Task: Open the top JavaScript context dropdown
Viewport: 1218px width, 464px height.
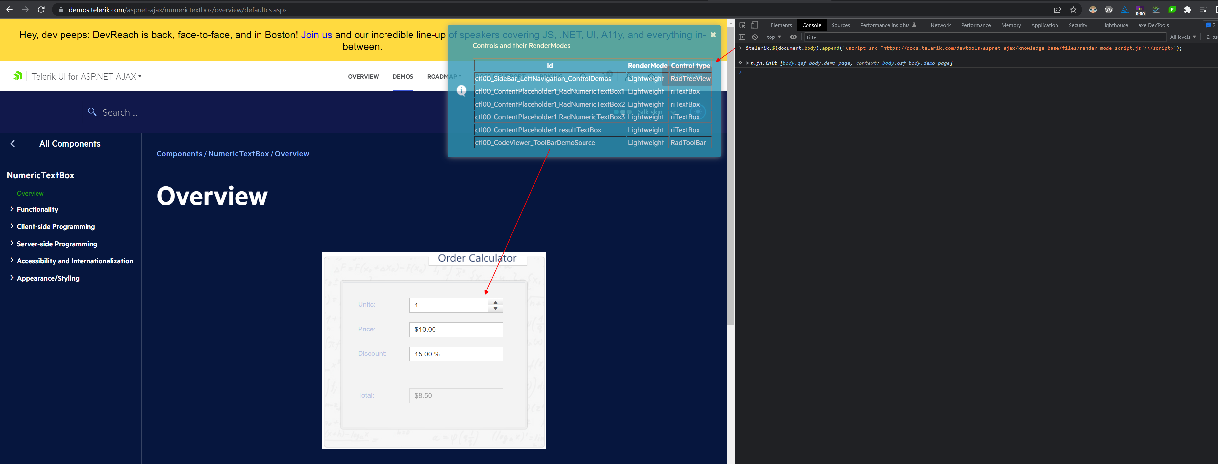Action: coord(774,37)
